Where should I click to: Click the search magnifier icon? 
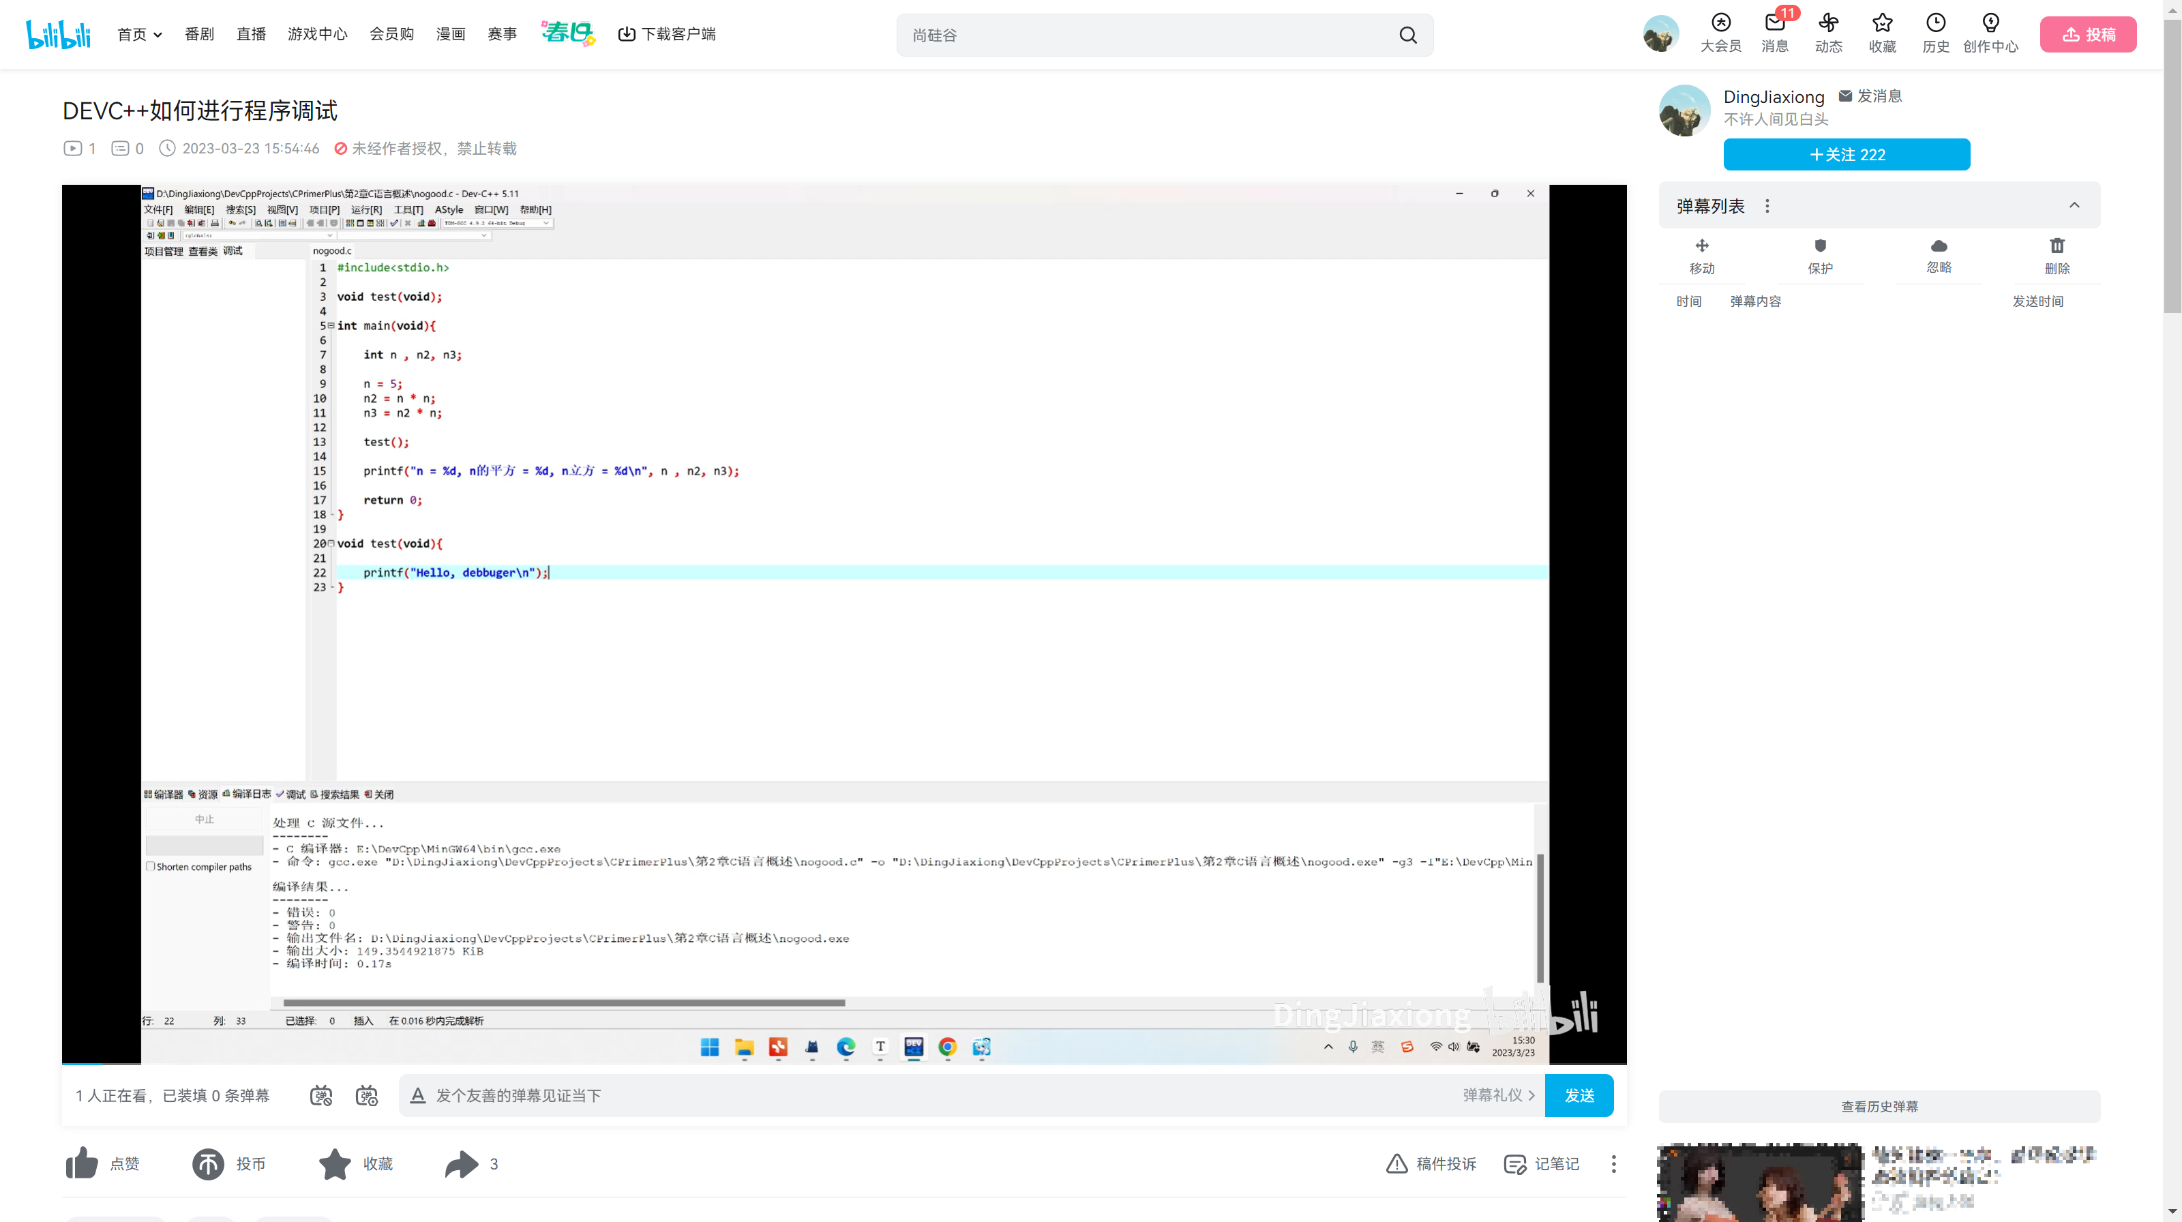[1408, 35]
